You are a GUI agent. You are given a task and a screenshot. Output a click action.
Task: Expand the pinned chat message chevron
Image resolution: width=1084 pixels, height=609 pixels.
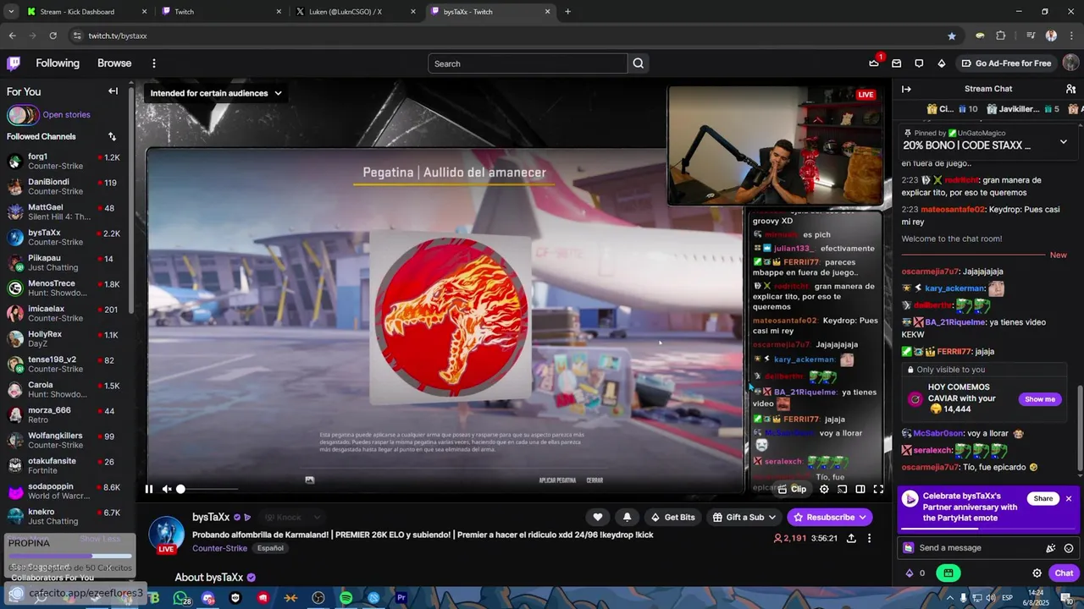(x=1064, y=141)
